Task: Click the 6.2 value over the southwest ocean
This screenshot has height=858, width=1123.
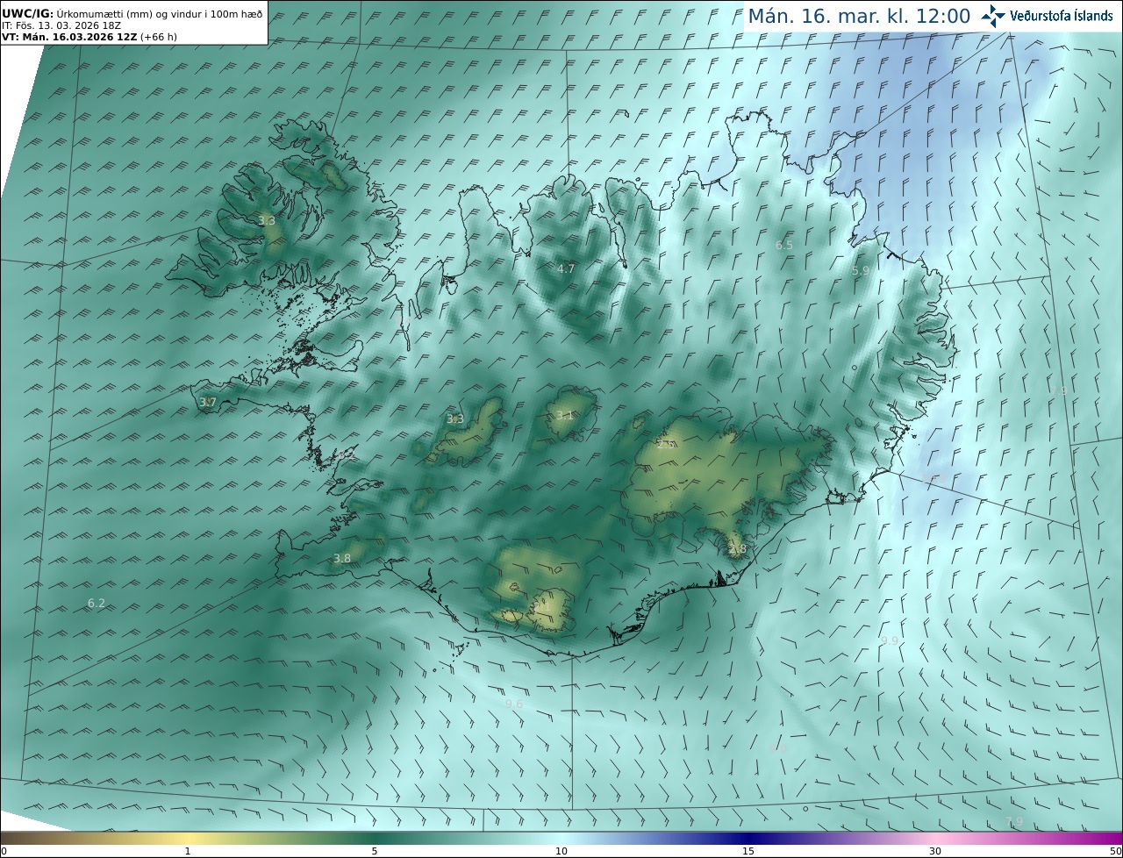Action: coord(97,603)
